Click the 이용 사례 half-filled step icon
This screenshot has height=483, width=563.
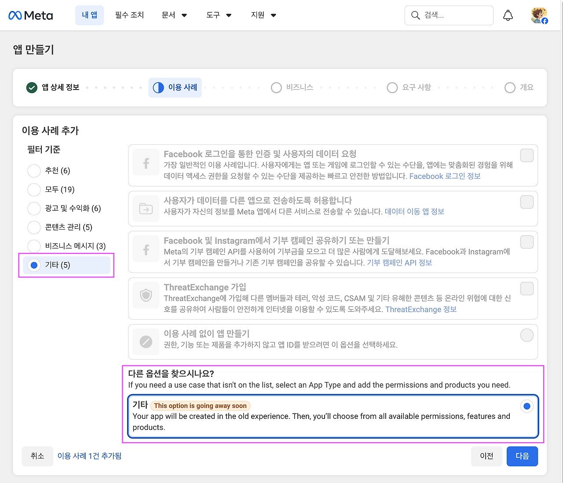click(158, 88)
